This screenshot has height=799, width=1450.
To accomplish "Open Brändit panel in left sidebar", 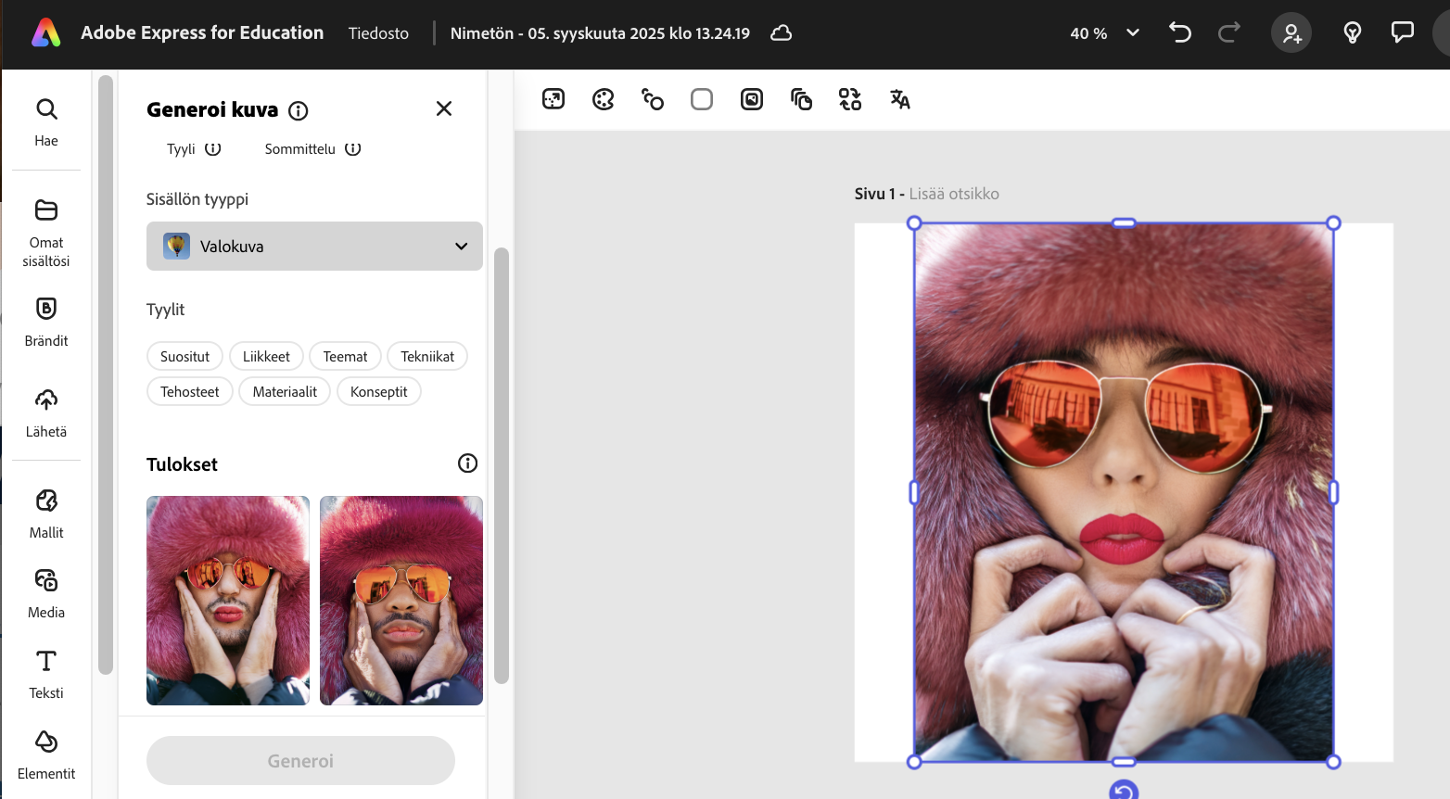I will [46, 310].
